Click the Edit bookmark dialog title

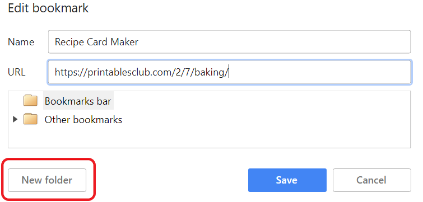[x=48, y=8]
